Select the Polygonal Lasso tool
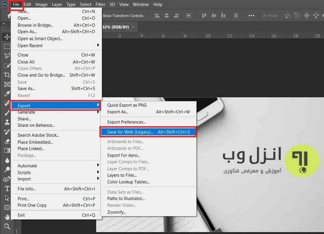The height and width of the screenshot is (234, 324). click(7, 55)
